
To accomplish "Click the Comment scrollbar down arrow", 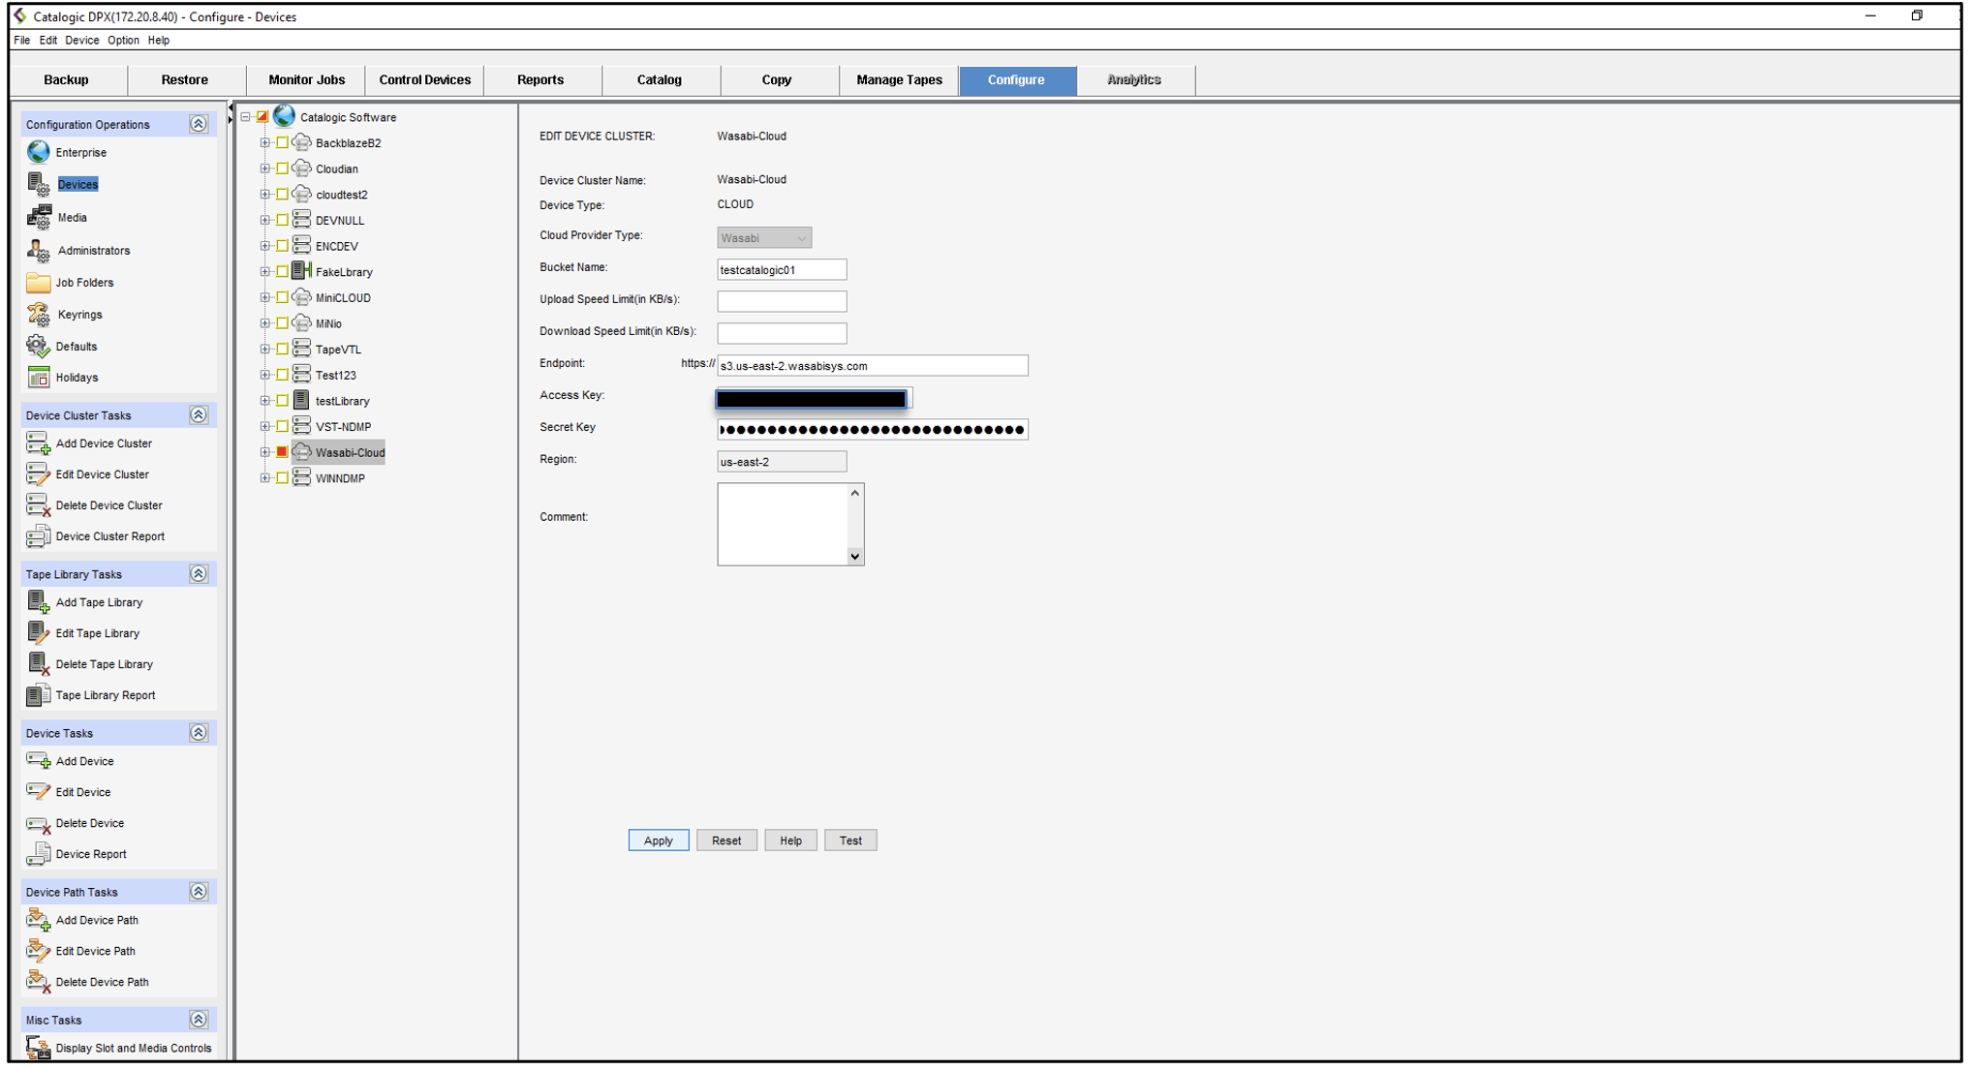I will [x=855, y=556].
